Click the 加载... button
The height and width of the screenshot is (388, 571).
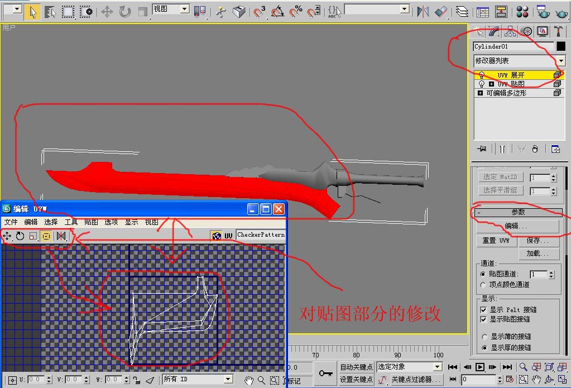click(539, 253)
